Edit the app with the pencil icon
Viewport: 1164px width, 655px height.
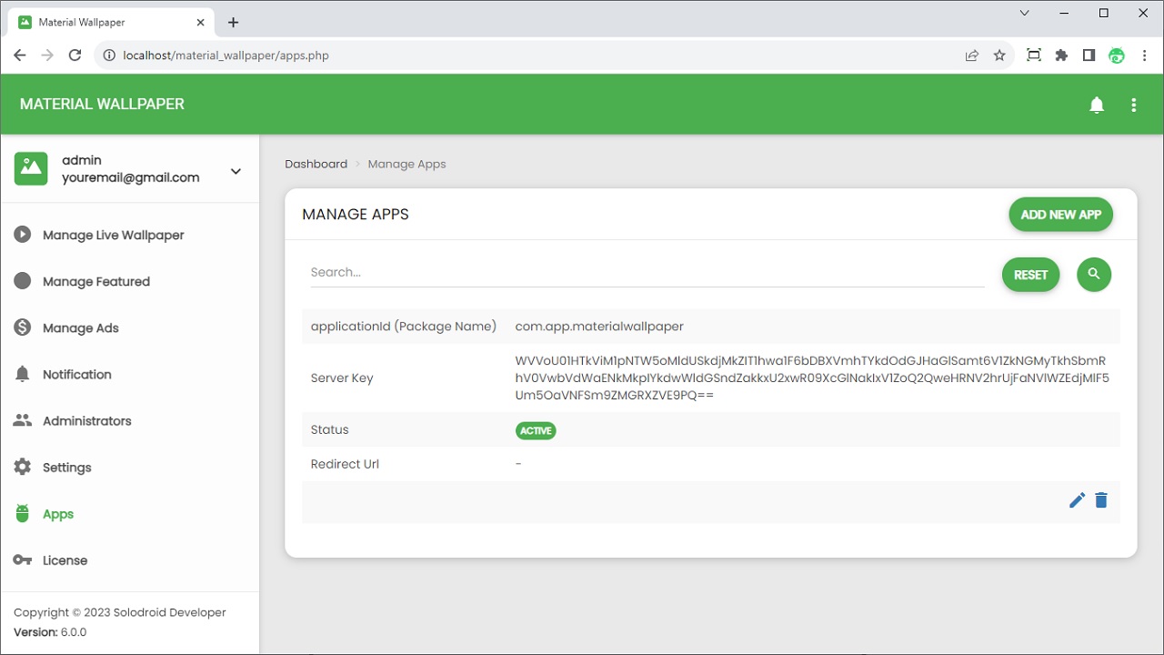click(1077, 500)
